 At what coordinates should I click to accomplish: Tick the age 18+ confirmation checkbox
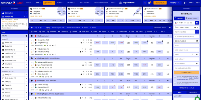point(175,83)
